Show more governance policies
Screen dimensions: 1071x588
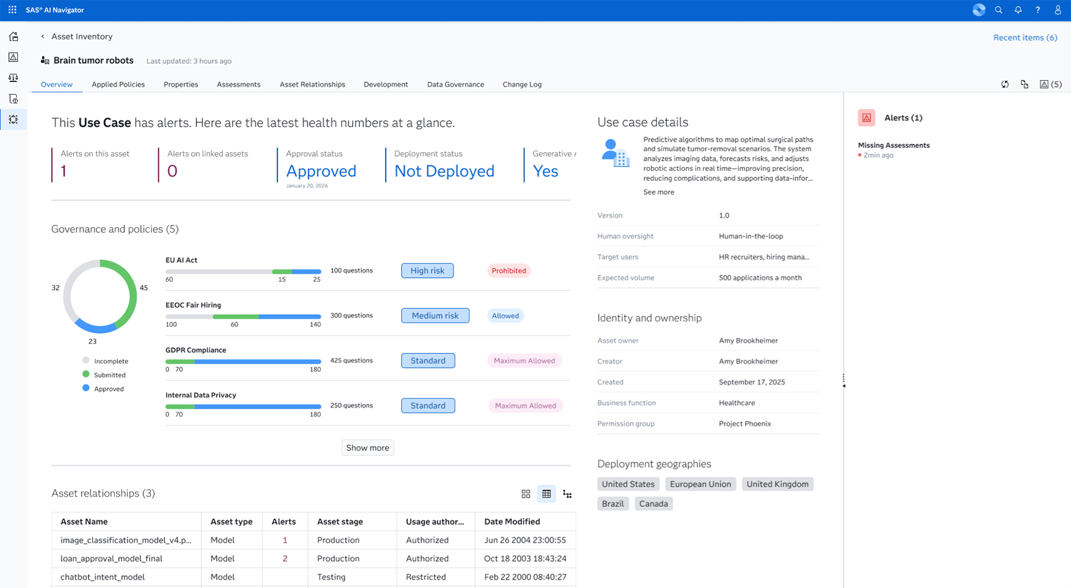click(367, 448)
